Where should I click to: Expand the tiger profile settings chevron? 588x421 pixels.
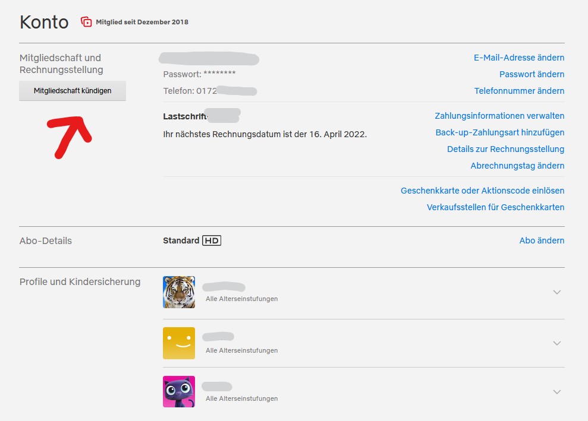(x=556, y=292)
